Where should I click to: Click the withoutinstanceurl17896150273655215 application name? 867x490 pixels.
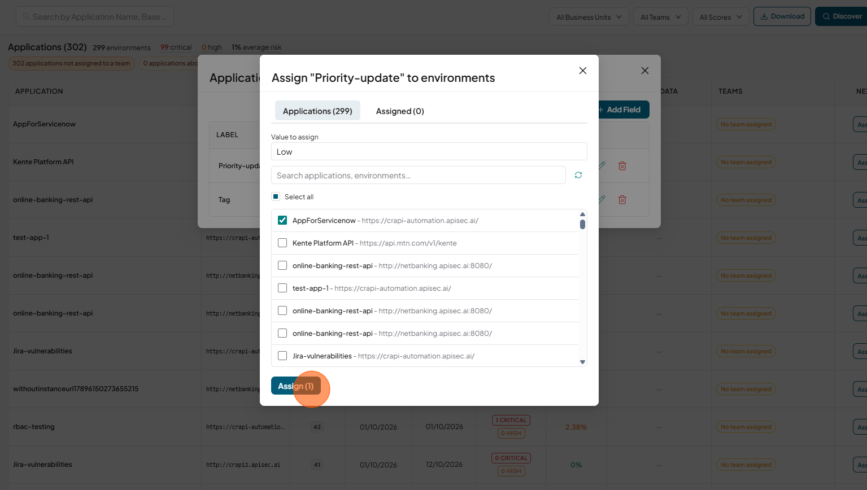tap(76, 389)
